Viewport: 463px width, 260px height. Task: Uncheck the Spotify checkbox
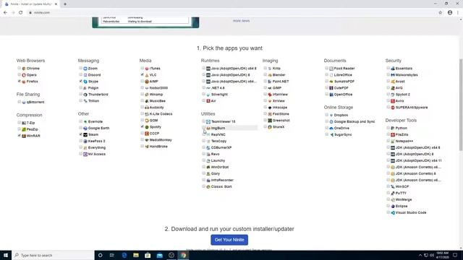coord(142,126)
